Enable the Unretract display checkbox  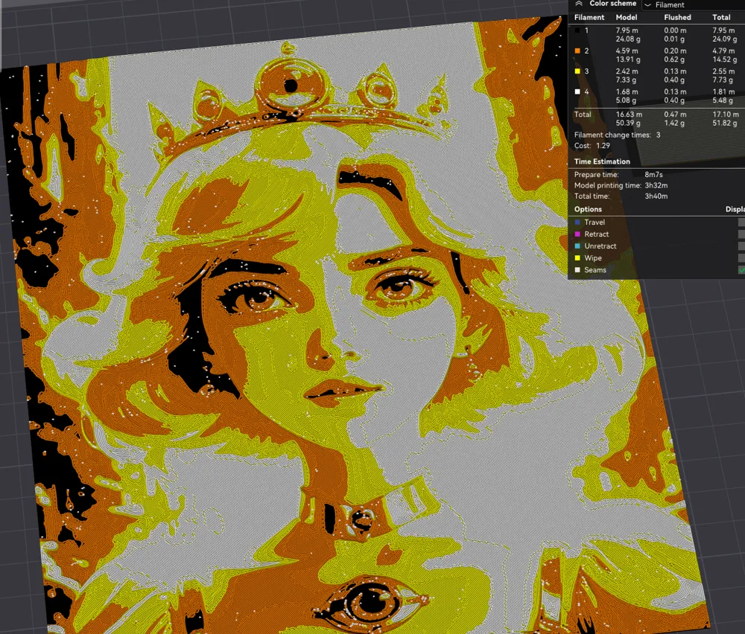pos(741,246)
